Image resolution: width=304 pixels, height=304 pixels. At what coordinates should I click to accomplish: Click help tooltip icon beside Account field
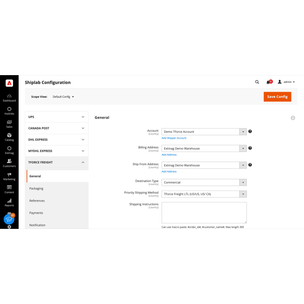tap(250, 132)
